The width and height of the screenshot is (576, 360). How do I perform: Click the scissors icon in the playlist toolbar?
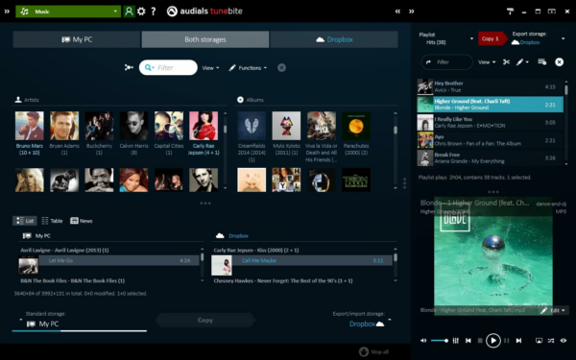506,62
